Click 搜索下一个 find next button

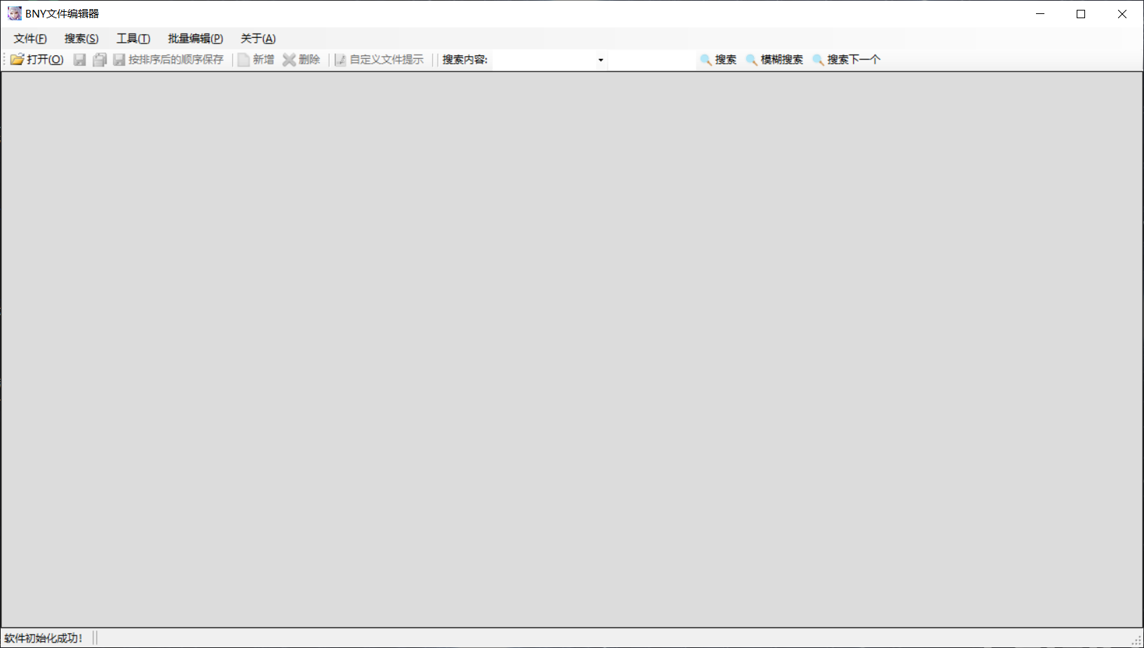click(846, 60)
